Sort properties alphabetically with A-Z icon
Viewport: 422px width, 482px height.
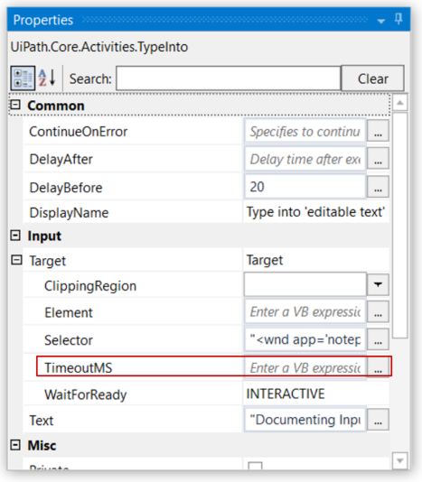click(47, 78)
